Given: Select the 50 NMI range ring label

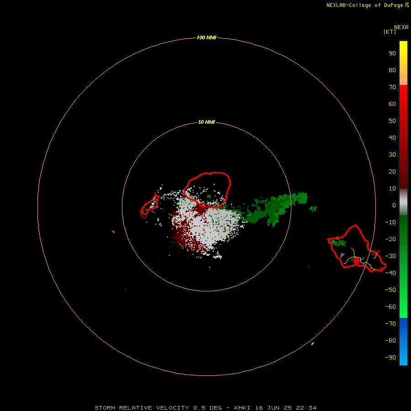Looking at the screenshot, I should 206,122.
